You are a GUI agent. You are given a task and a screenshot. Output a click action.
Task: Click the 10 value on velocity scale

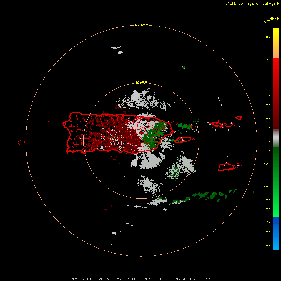[x=268, y=129]
